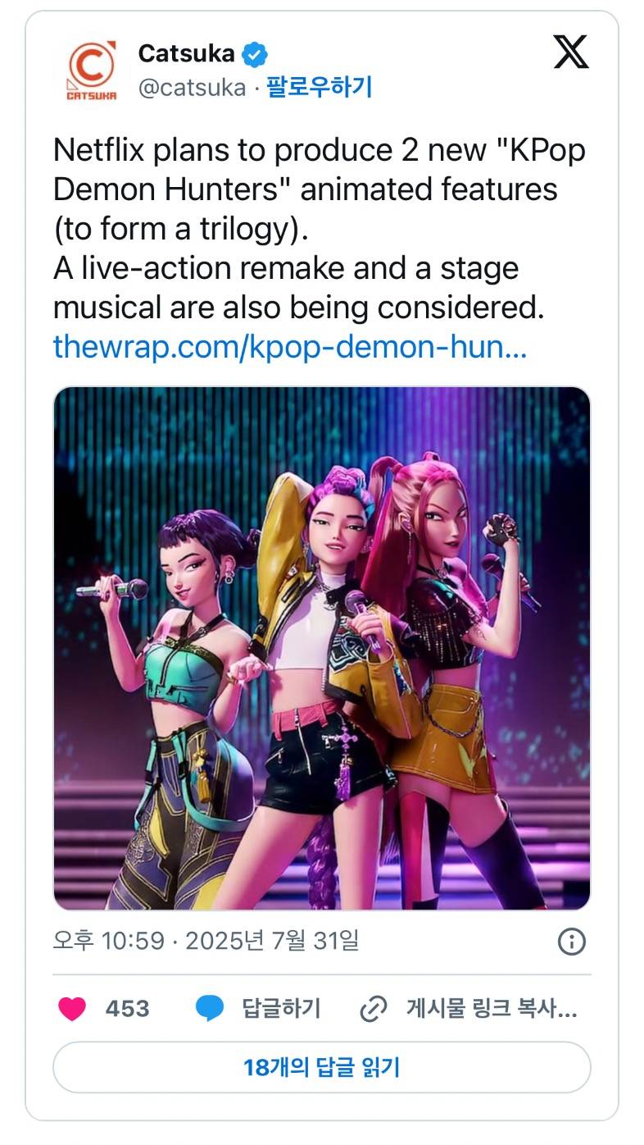Click the Catsuka profile avatar

[91, 71]
